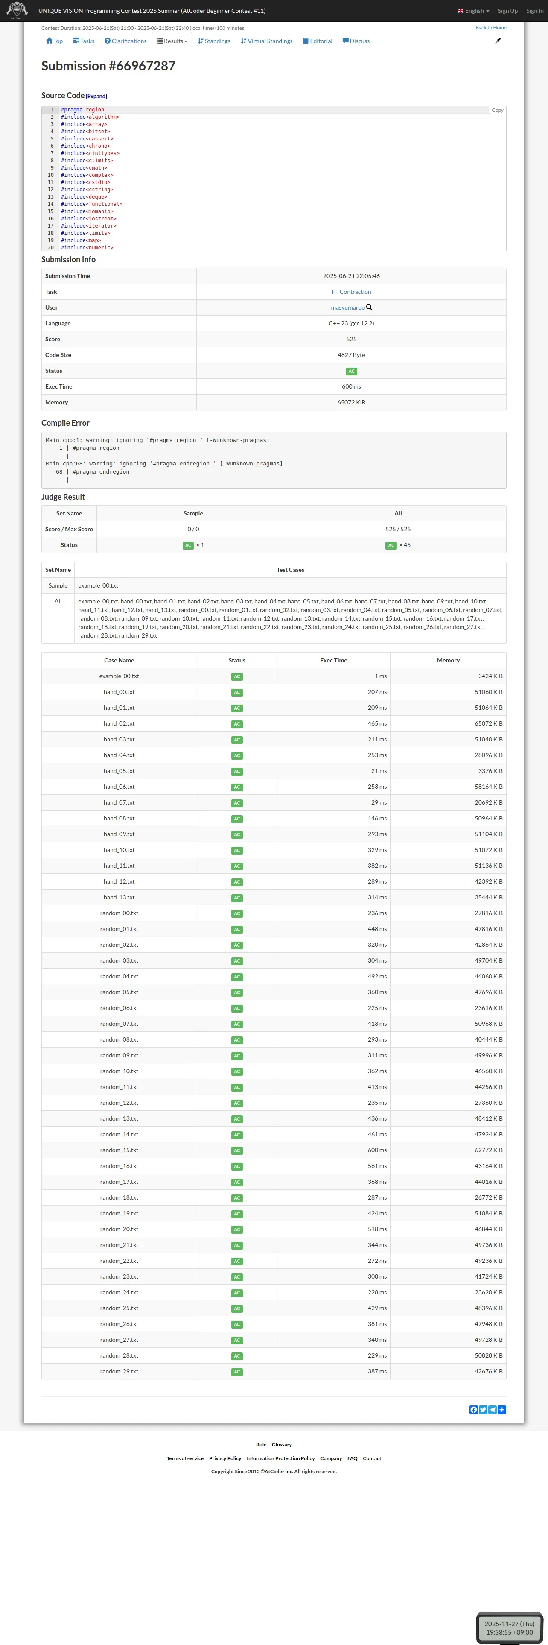Open the Virtual Standings tab
The height and width of the screenshot is (1645, 548).
pos(267,41)
